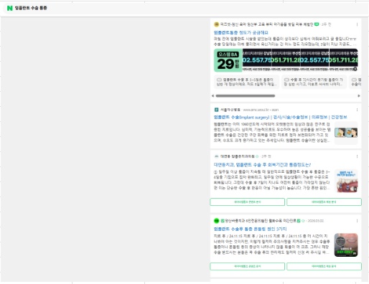Viewport: 369px width, 284px height.
Task: Open the first cafe post result title link
Action: pyautogui.click(x=241, y=32)
